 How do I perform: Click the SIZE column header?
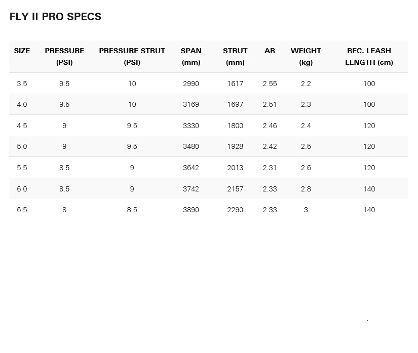coord(22,51)
